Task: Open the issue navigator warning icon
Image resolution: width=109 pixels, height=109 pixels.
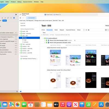Action: [2, 18]
